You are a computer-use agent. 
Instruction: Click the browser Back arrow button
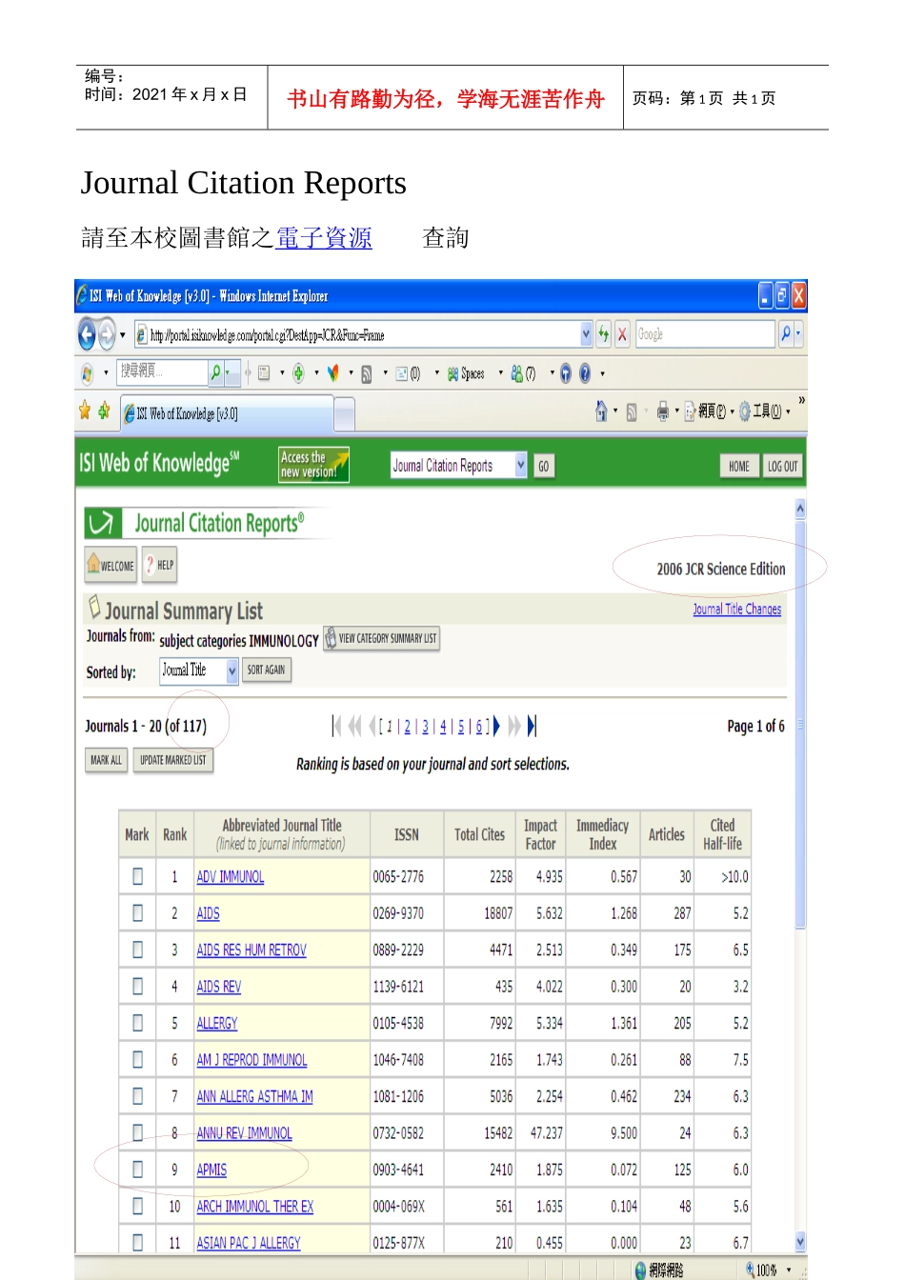[87, 334]
